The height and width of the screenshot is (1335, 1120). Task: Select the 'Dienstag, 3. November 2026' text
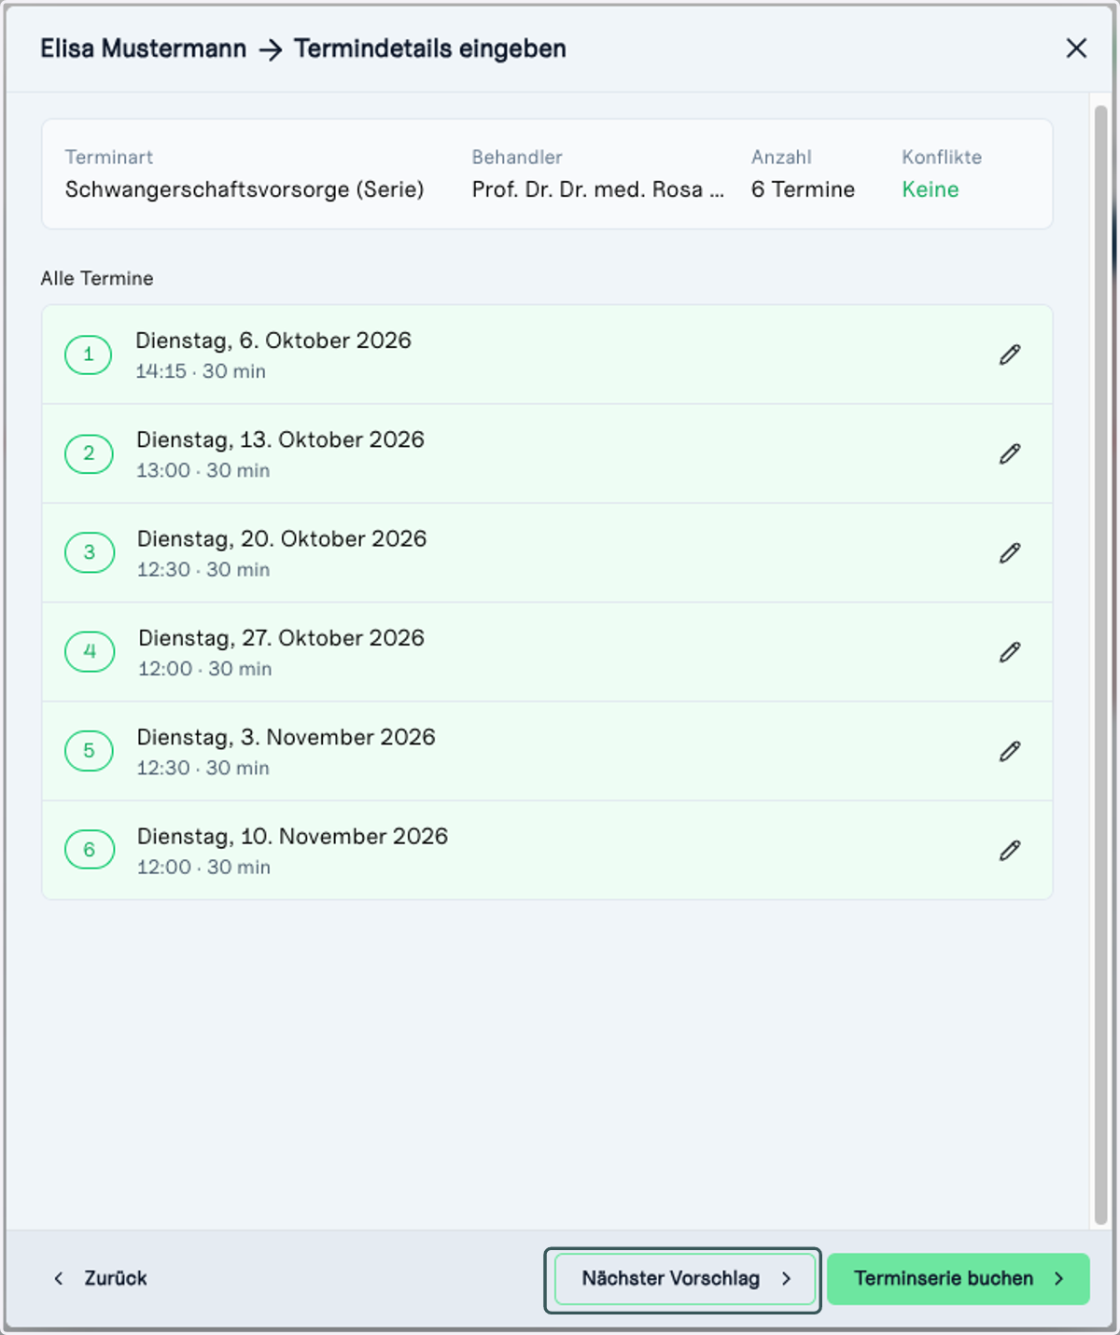[x=286, y=737]
